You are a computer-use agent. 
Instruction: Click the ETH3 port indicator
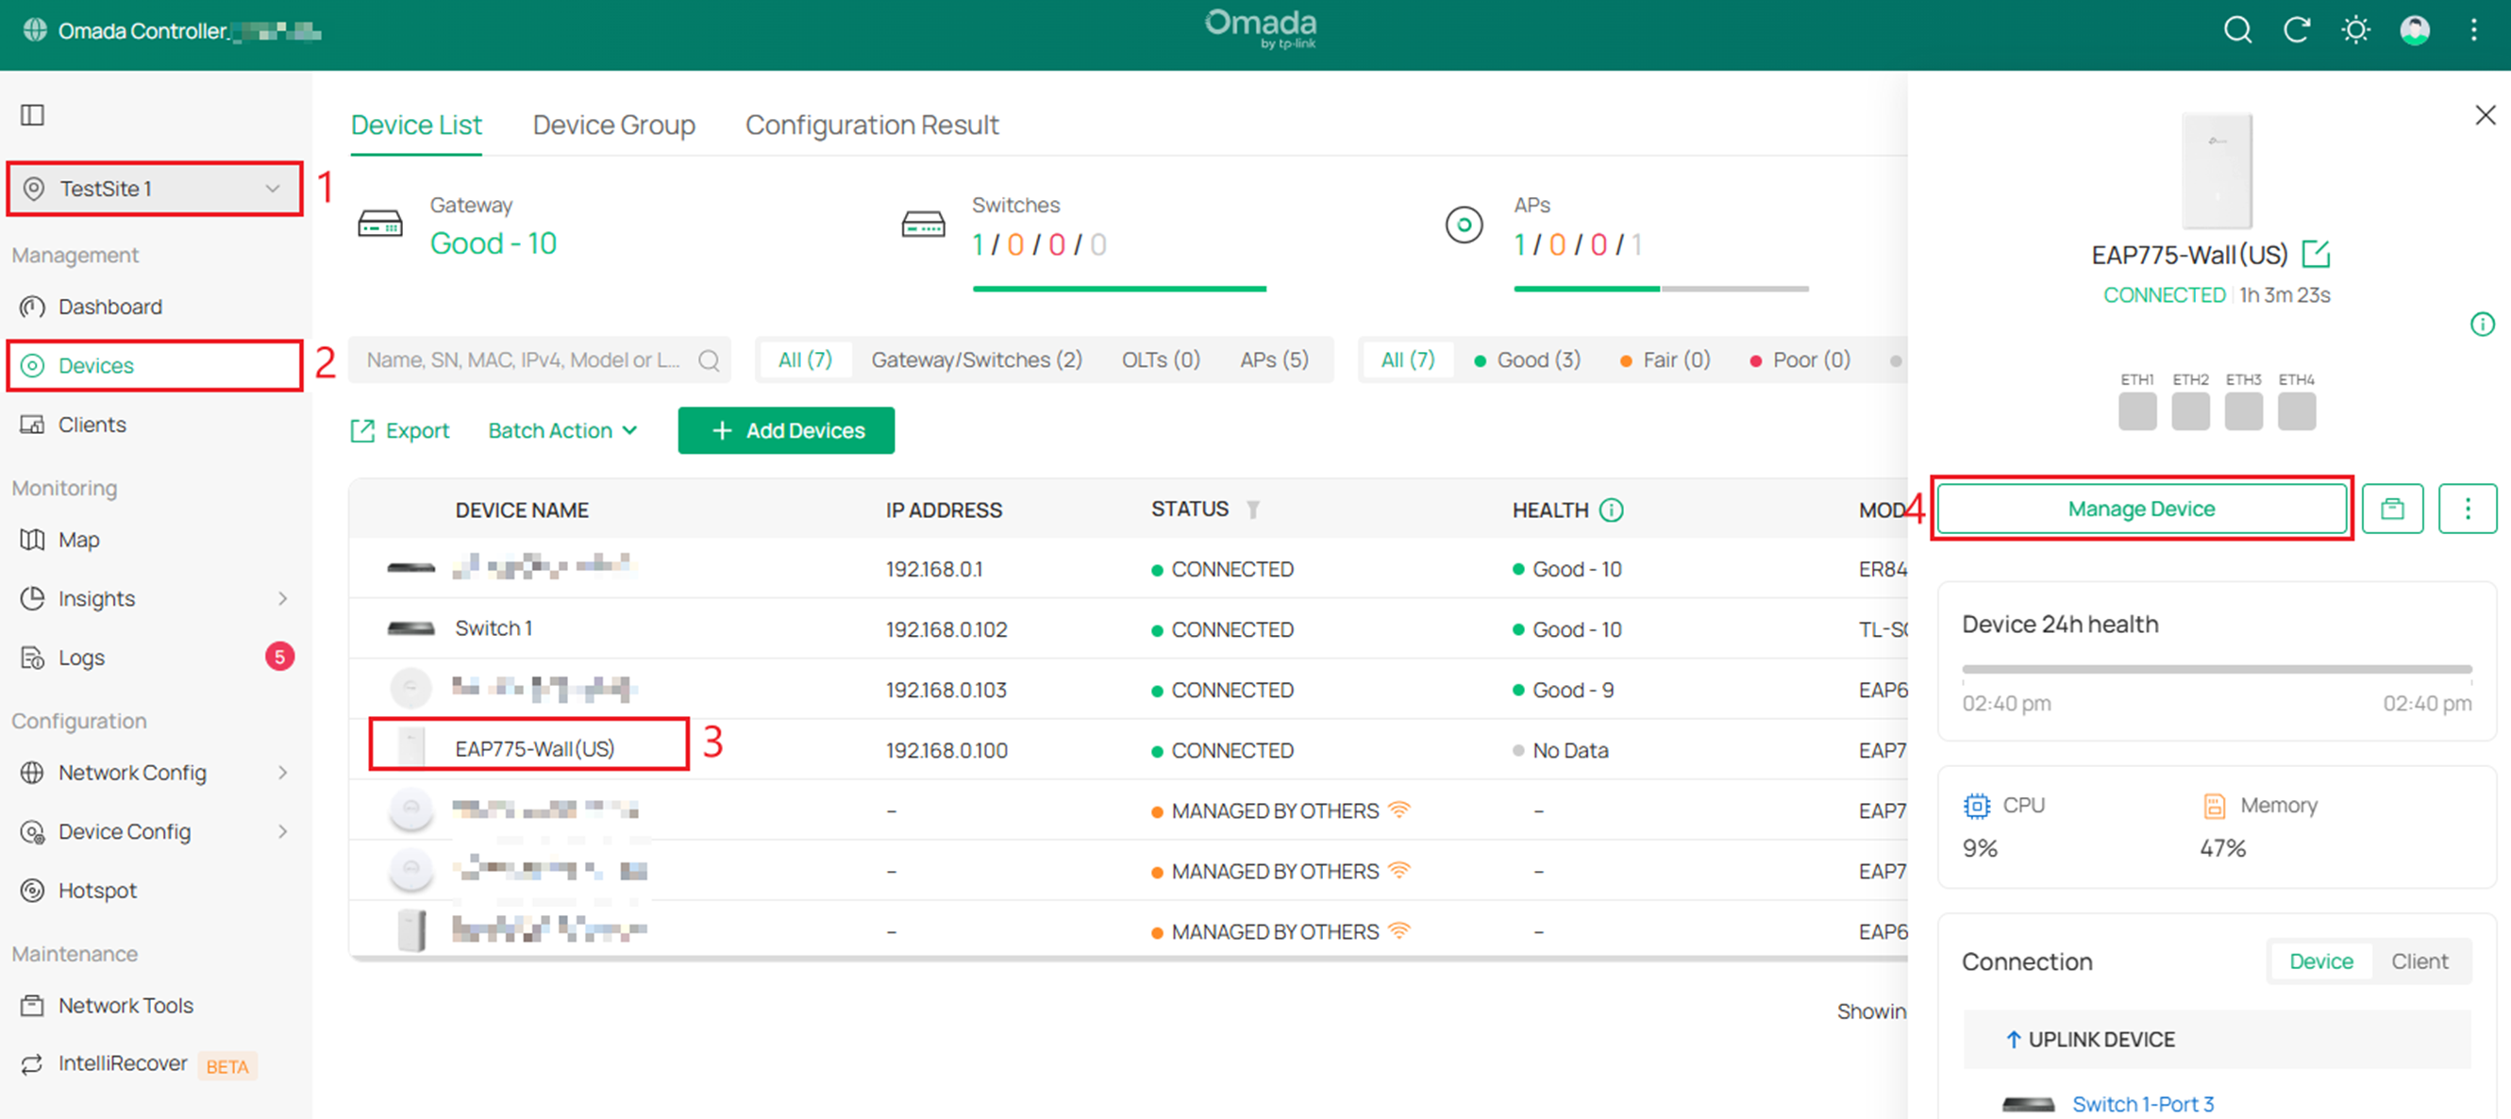click(x=2243, y=410)
